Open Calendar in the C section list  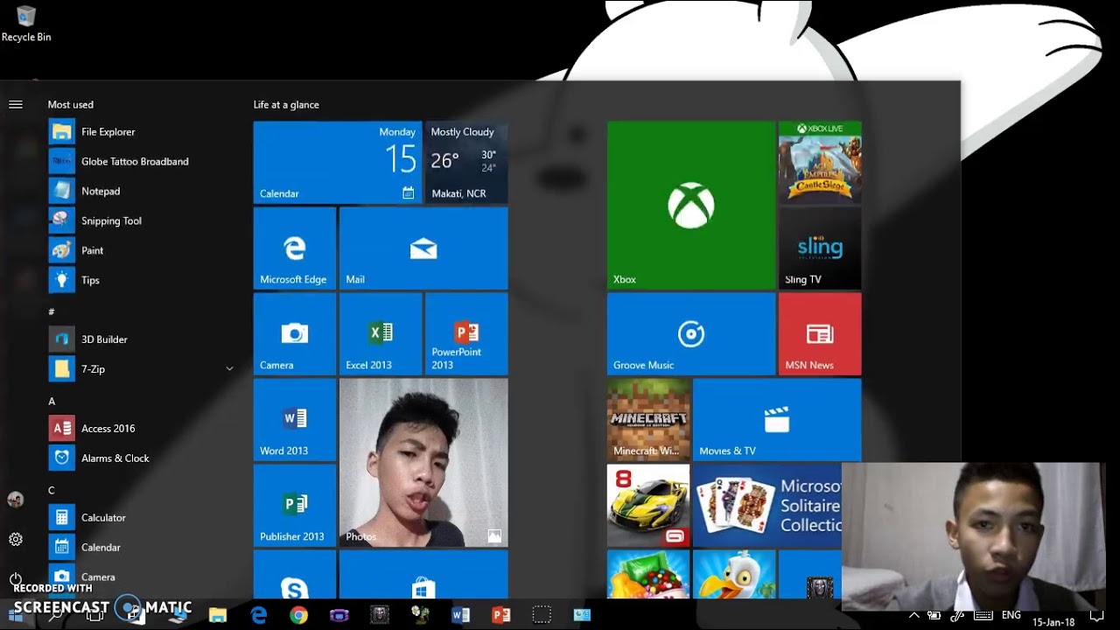point(142,548)
